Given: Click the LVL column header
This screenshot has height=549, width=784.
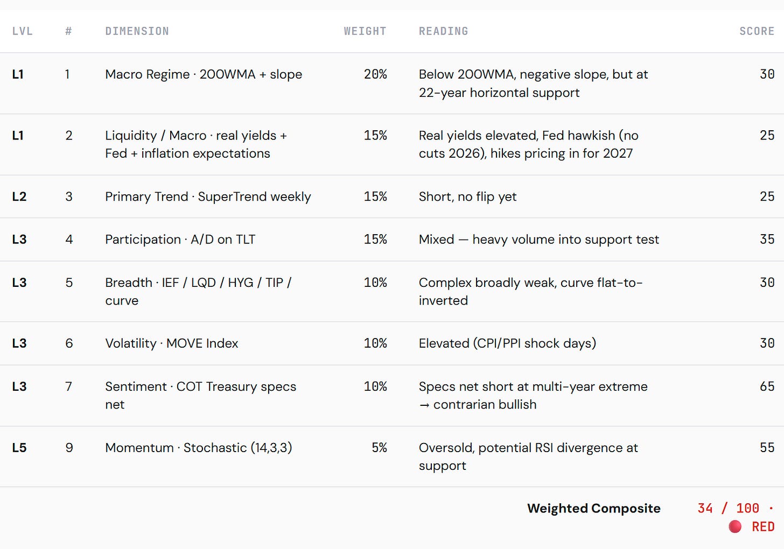Looking at the screenshot, I should point(22,31).
